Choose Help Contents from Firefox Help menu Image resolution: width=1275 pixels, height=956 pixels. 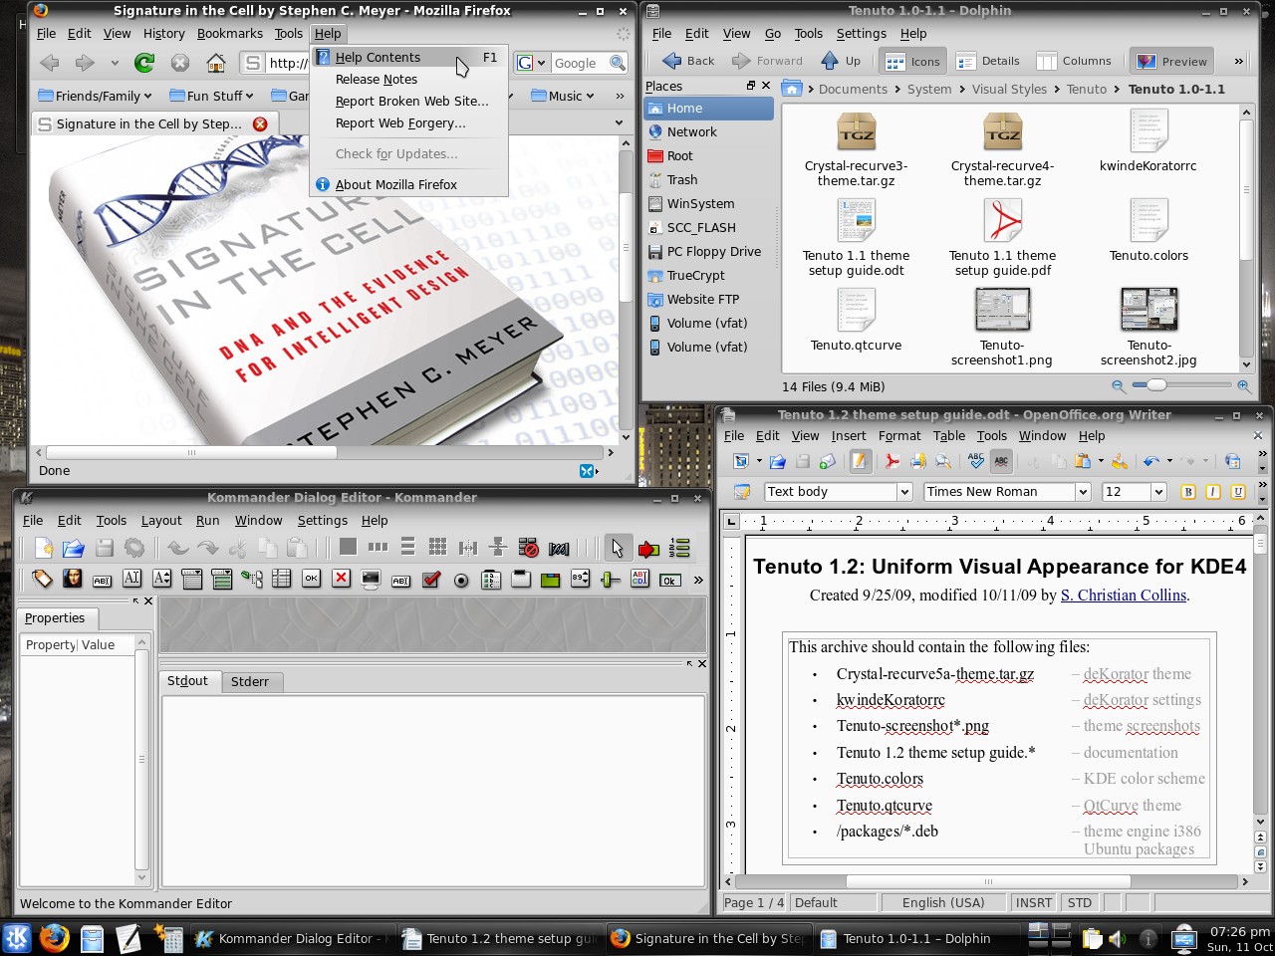[x=408, y=57]
